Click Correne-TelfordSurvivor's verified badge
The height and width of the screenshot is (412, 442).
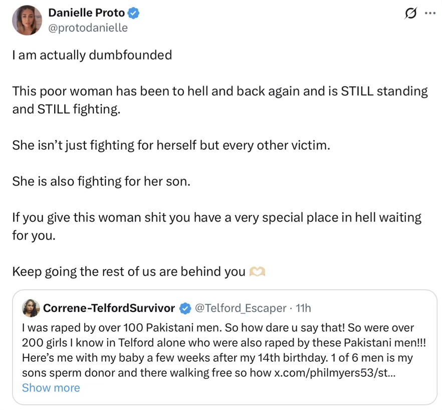click(x=185, y=308)
